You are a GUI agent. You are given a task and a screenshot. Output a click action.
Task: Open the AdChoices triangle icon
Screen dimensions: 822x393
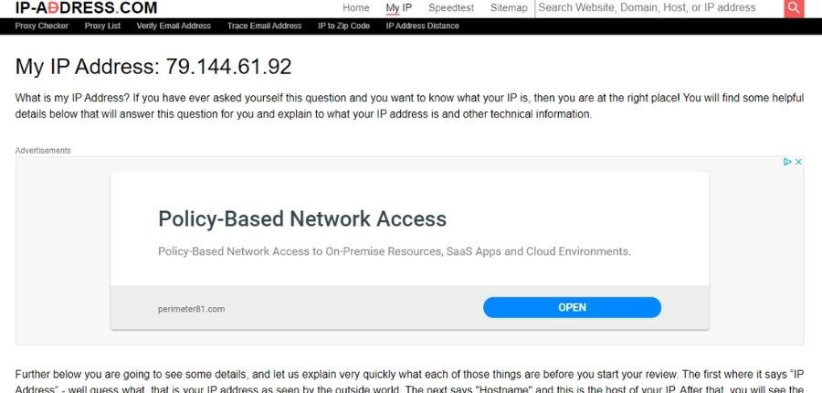[x=787, y=162]
